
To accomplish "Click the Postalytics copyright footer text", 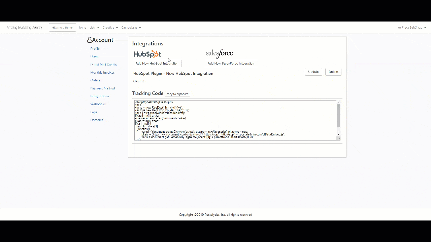I will point(215,215).
